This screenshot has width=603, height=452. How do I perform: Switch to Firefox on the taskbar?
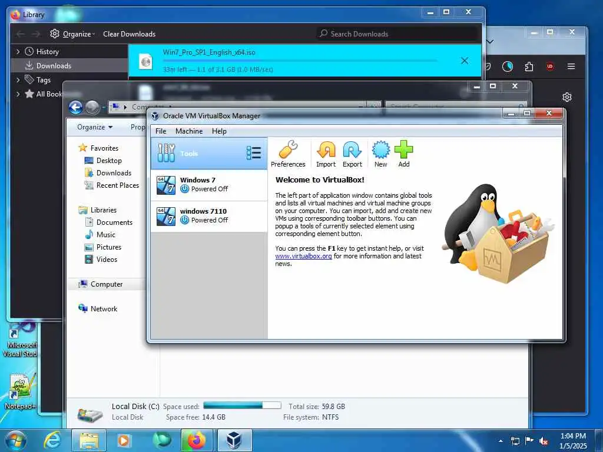point(197,440)
